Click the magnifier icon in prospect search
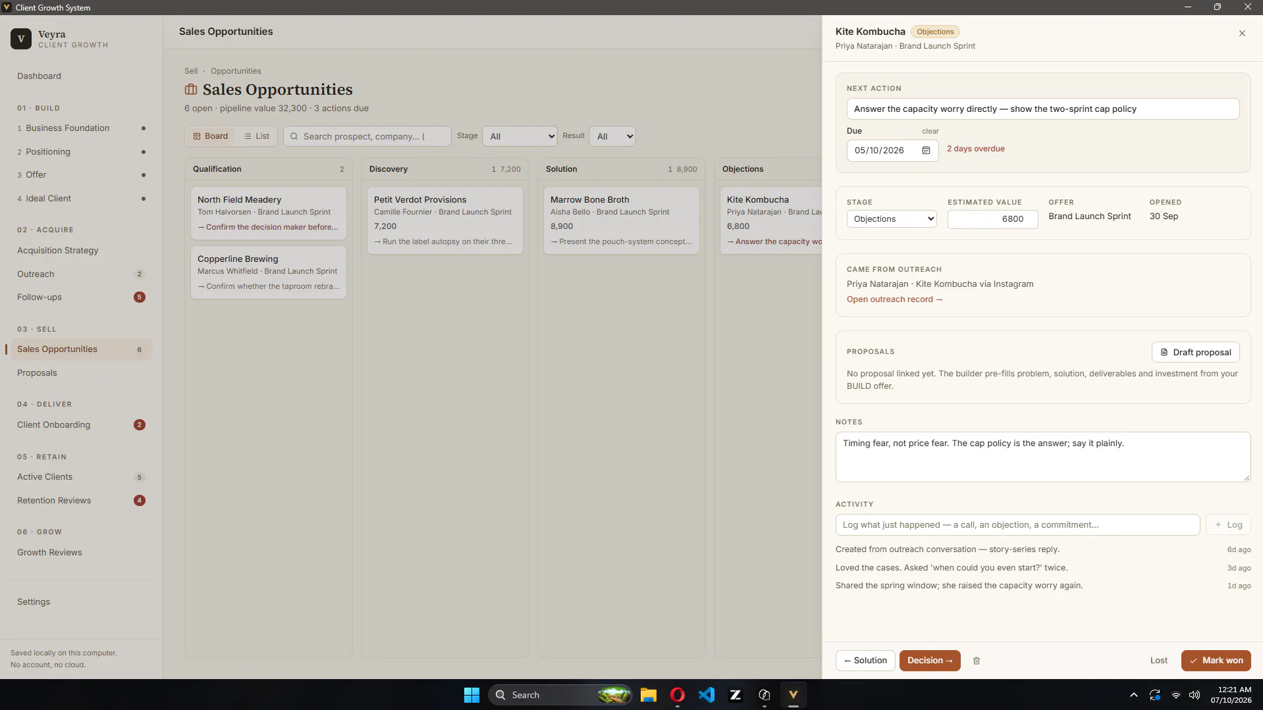The height and width of the screenshot is (710, 1263). pos(294,136)
